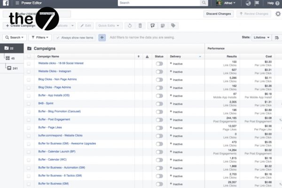Toggle status of Buffer - Page Likes

pos(159,128)
